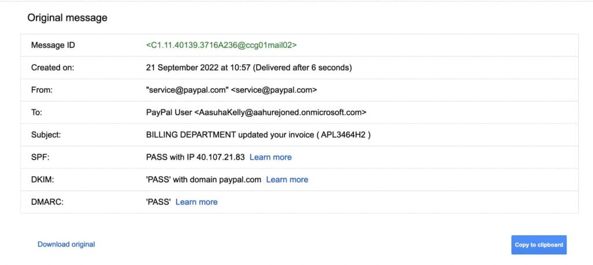The height and width of the screenshot is (265, 593).
Task: Click the PayPal User recipient address
Action: click(x=256, y=112)
